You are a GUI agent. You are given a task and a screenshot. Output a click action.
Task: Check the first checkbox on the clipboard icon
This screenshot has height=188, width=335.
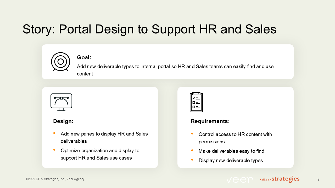pos(193,98)
